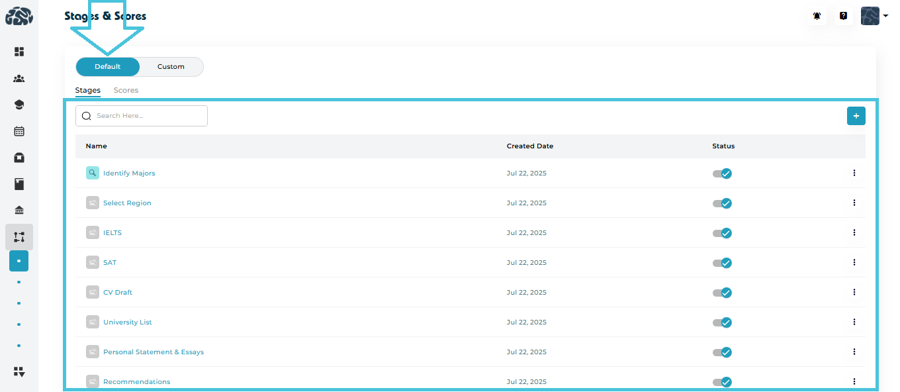Open the SAT stage link
Screen dimensions: 900x392
110,263
